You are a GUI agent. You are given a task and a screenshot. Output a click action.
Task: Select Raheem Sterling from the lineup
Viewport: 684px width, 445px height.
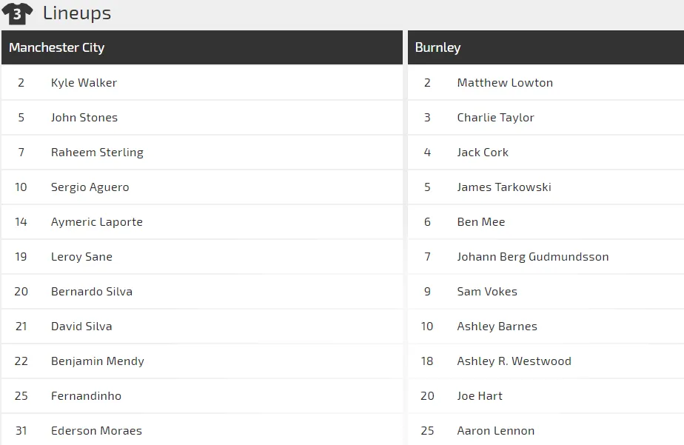[97, 153]
